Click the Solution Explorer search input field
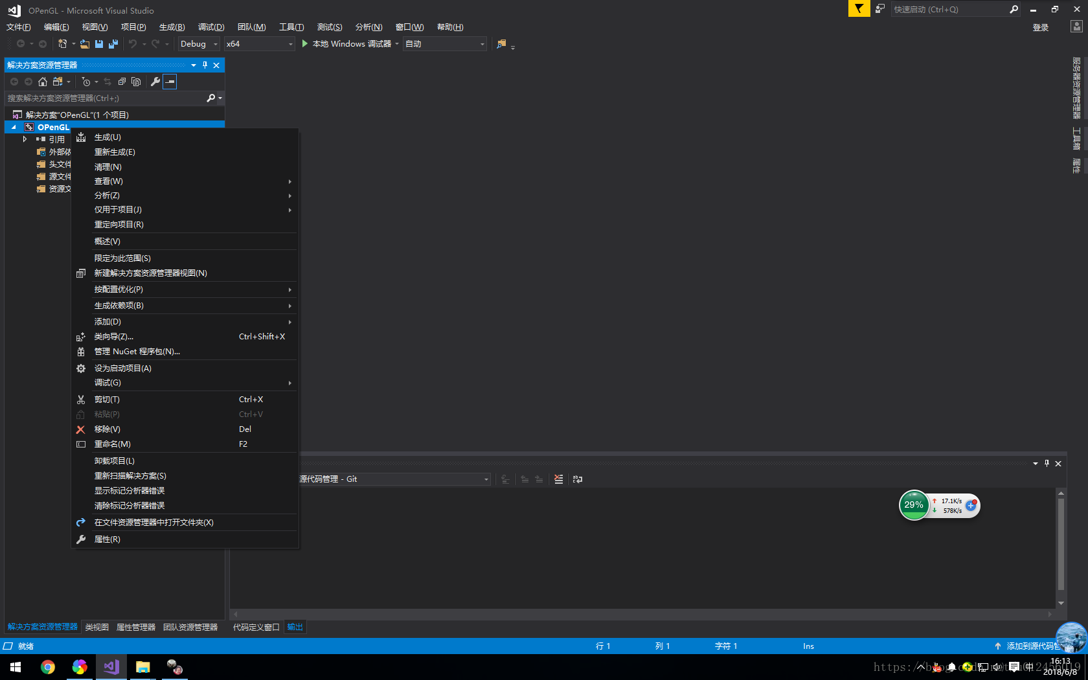 coord(105,98)
